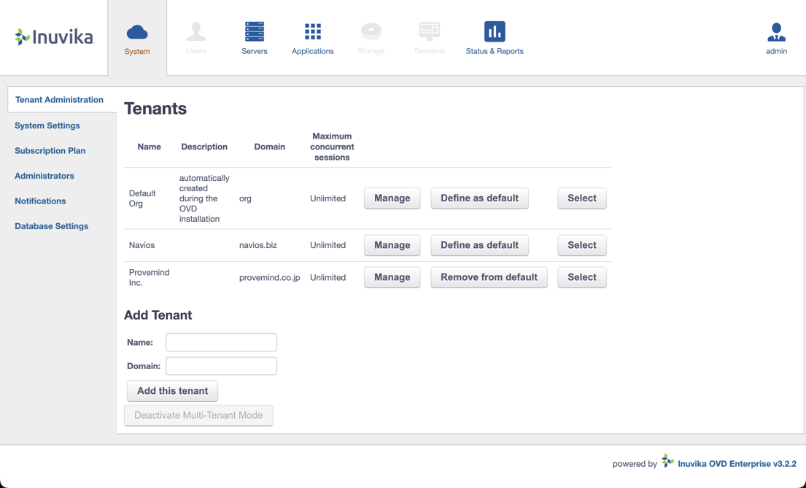Click the Inuvika OVD Enterprise footer link

[737, 464]
